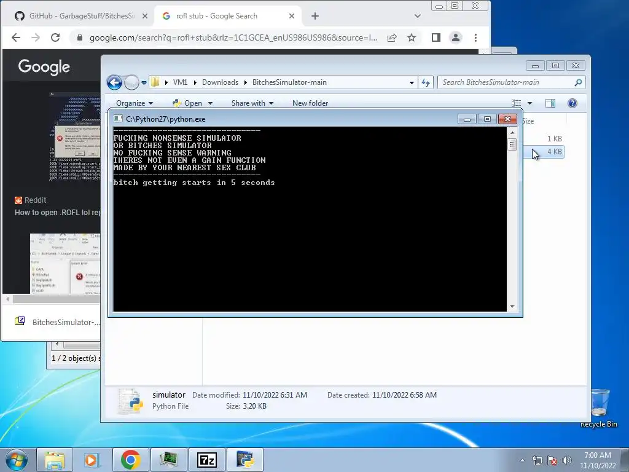Image resolution: width=629 pixels, height=472 pixels.
Task: Click python.exe console title icon
Action: pos(118,119)
